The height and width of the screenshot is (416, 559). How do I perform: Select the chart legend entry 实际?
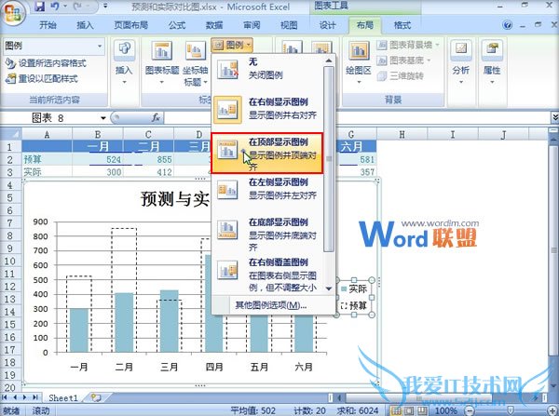pyautogui.click(x=354, y=289)
